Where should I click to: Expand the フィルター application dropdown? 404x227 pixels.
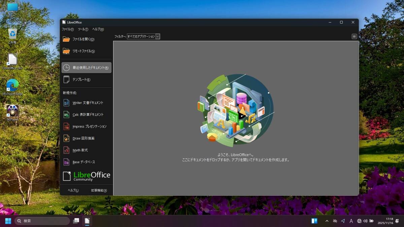158,36
